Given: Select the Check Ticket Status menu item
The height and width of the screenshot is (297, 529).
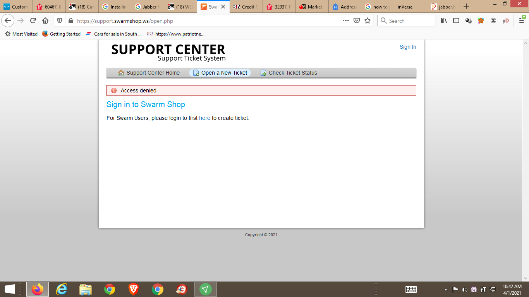Looking at the screenshot, I should (293, 73).
